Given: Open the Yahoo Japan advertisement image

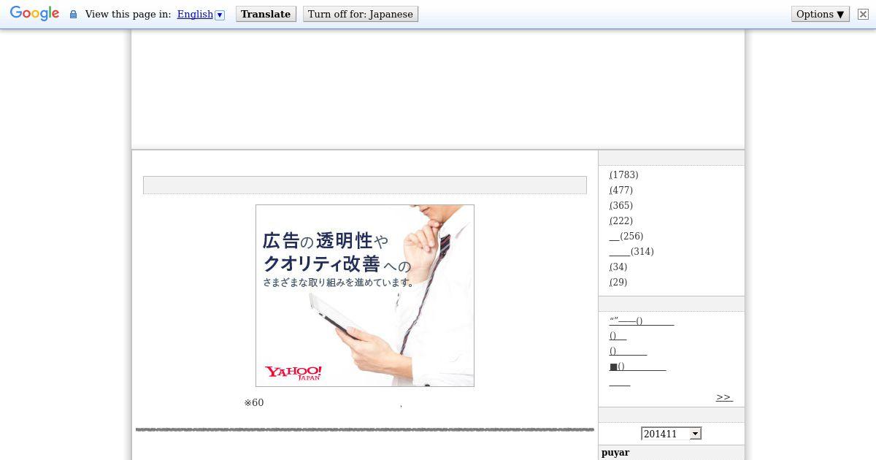Looking at the screenshot, I should click(x=365, y=296).
